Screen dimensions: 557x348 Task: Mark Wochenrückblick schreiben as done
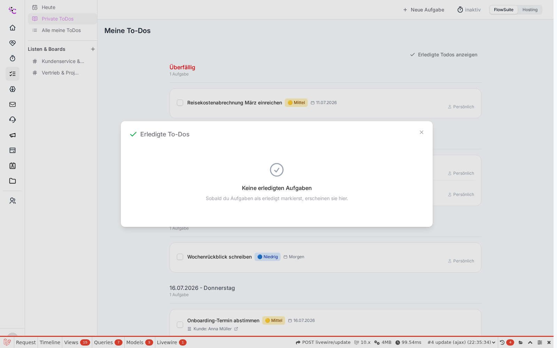180,257
